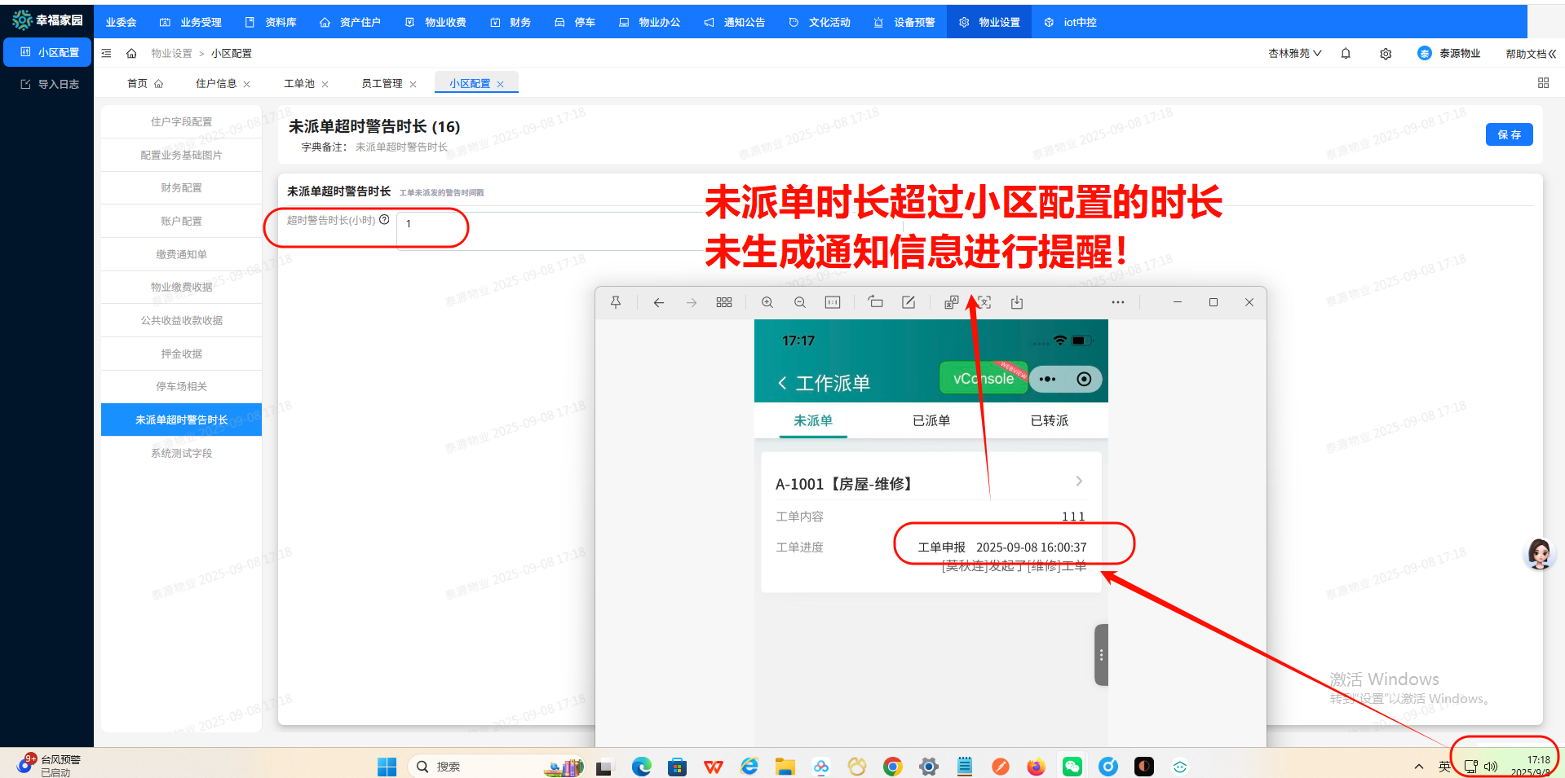Open WeChat from the taskbar
The image size is (1565, 778).
pyautogui.click(x=1072, y=767)
